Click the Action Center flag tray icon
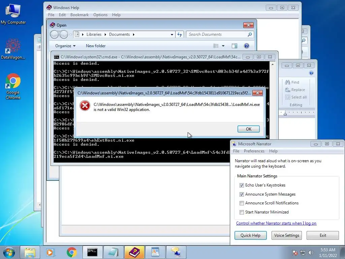 [x=295, y=253]
